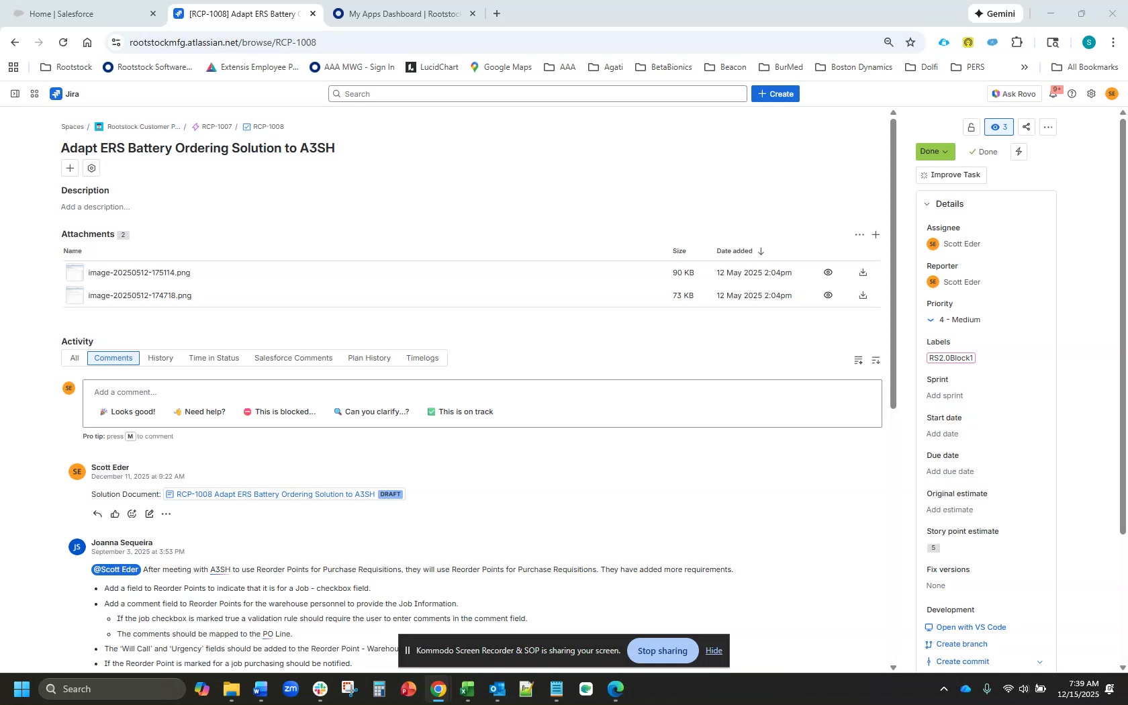Viewport: 1128px width, 705px height.
Task: Share this issue via share icon
Action: 1027,127
